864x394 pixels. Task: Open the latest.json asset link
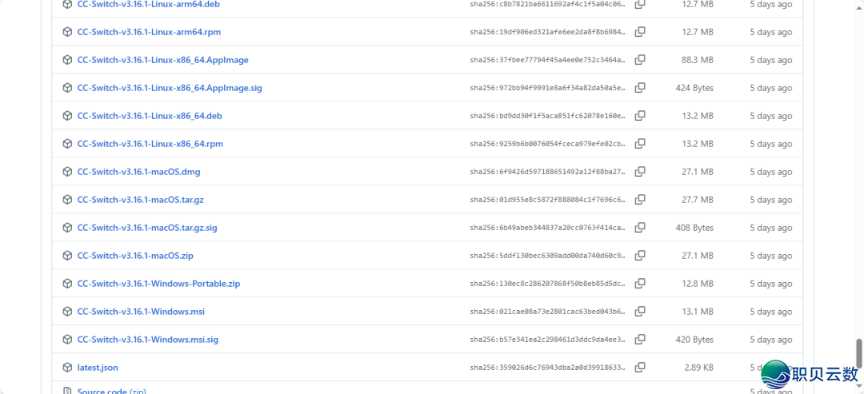[98, 367]
